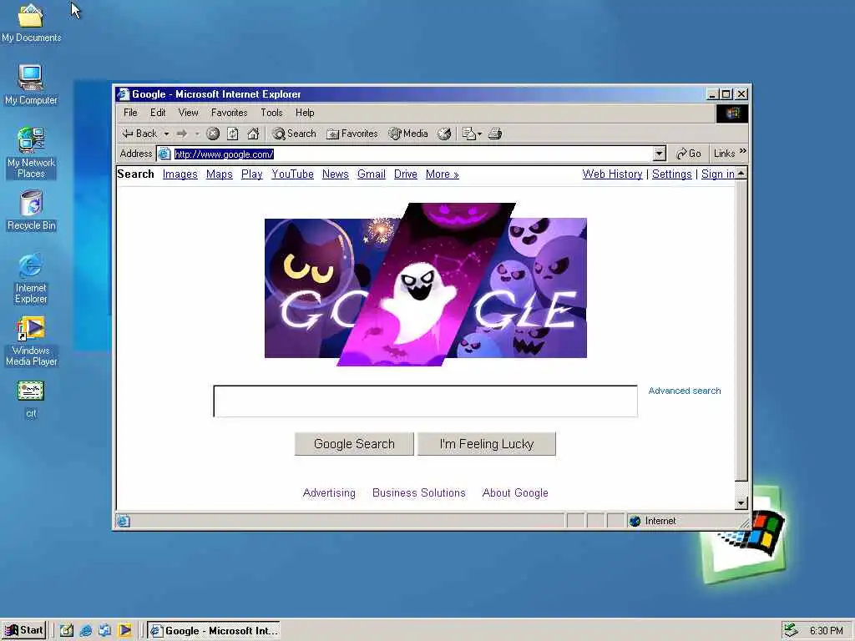Open the Drive link
The width and height of the screenshot is (855, 641).
coord(405,174)
